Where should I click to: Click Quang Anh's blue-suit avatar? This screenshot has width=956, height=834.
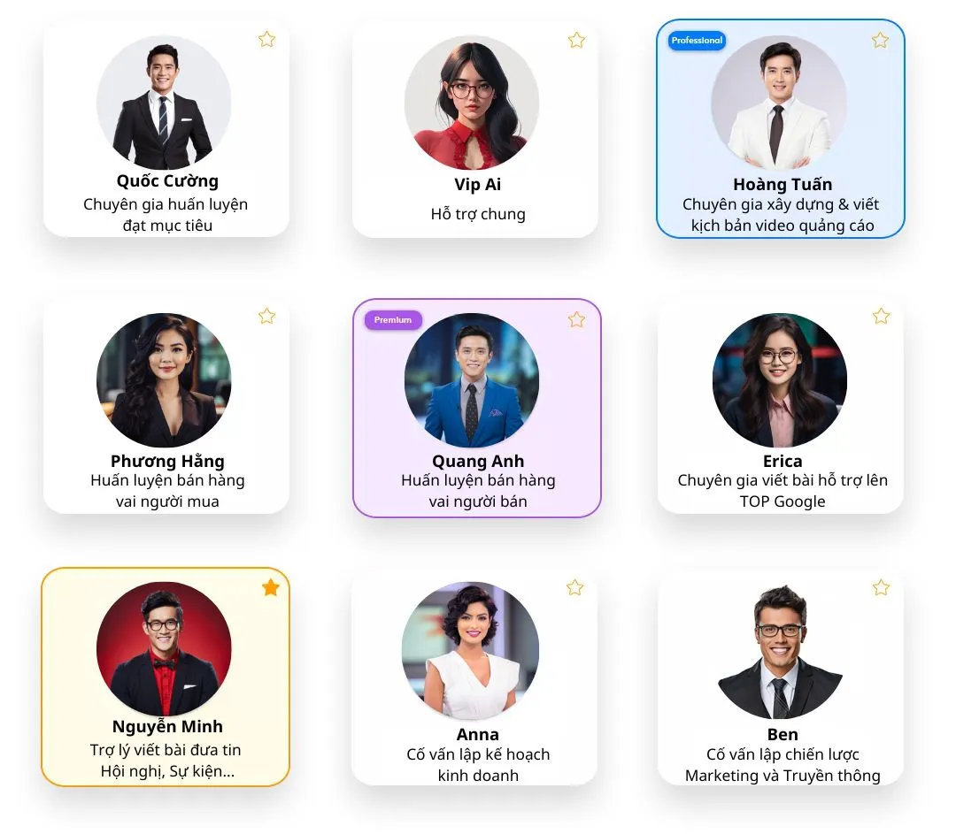tap(472, 380)
